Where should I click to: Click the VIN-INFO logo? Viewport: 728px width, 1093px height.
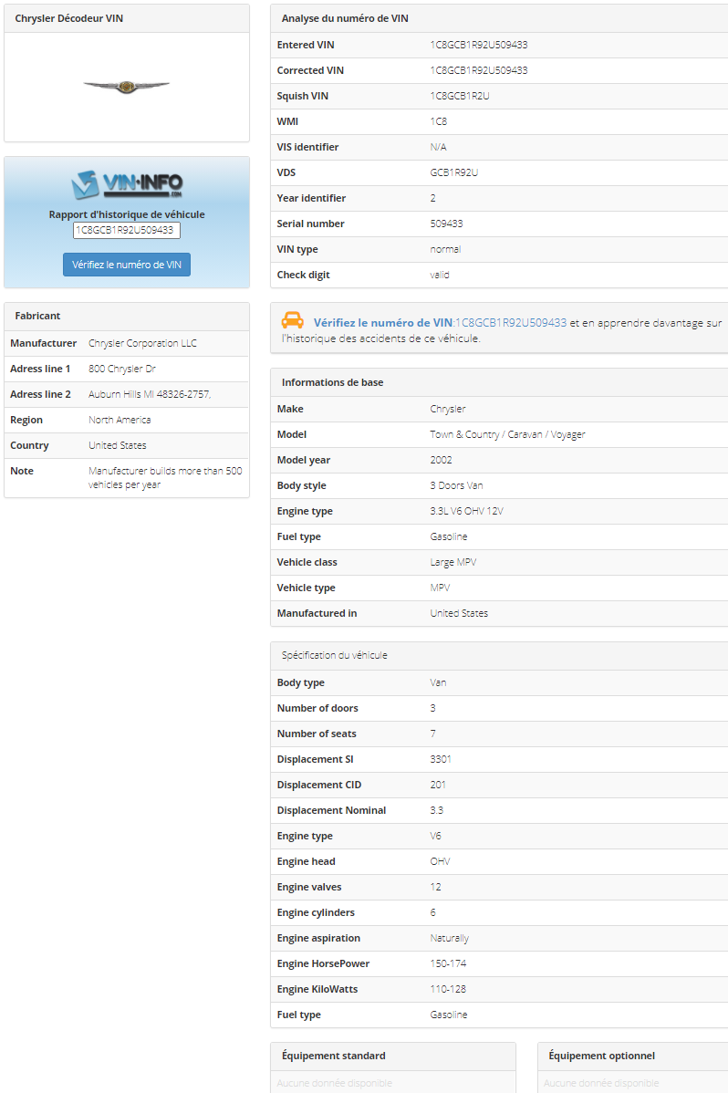pos(126,184)
